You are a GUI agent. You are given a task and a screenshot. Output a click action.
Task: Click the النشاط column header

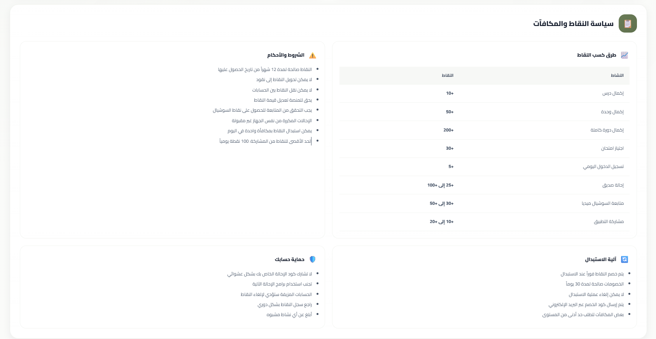617,75
